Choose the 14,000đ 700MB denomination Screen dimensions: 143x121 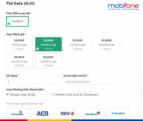point(19,44)
